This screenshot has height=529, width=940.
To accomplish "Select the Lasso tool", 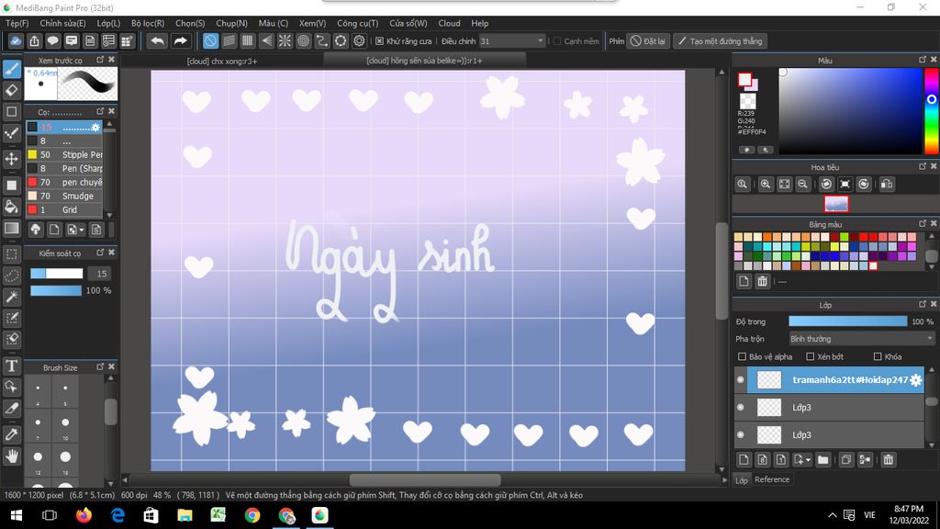I will point(11,276).
